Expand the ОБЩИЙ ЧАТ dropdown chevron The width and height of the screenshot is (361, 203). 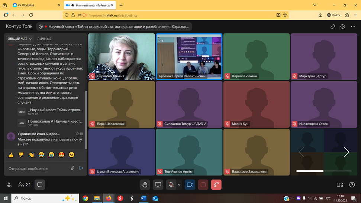pos(31,39)
